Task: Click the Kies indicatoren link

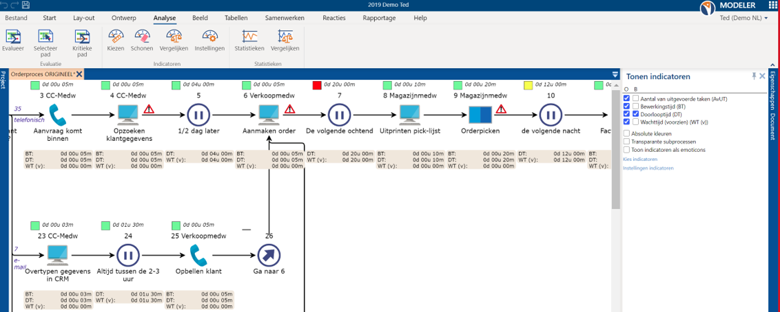Action: 639,159
